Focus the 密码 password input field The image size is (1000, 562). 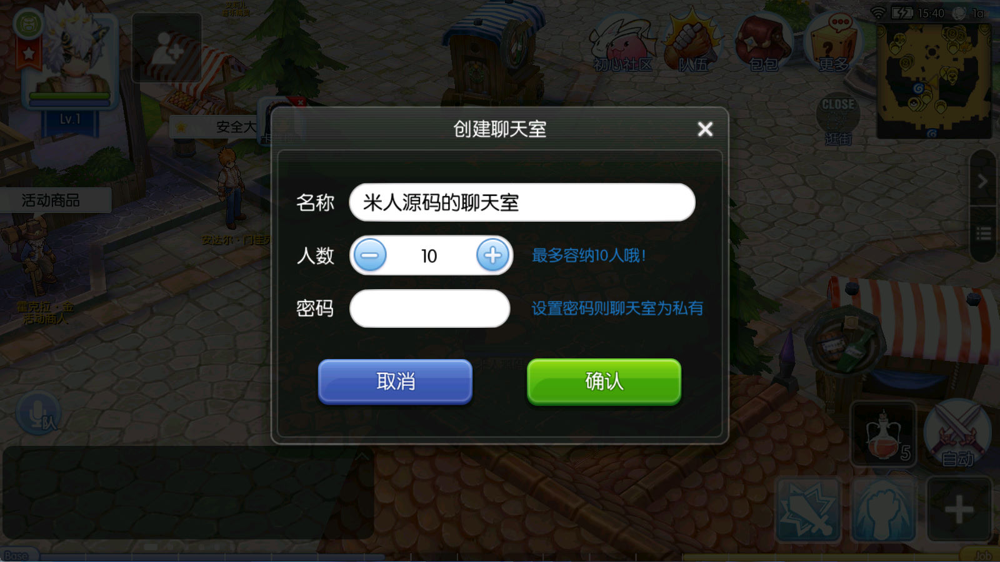[x=430, y=308]
